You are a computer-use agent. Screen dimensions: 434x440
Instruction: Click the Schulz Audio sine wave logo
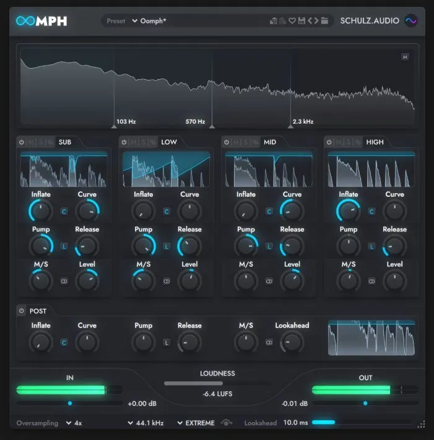click(x=411, y=21)
